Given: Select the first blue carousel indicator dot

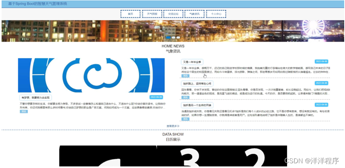Looking at the screenshot, I should (x=168, y=38).
